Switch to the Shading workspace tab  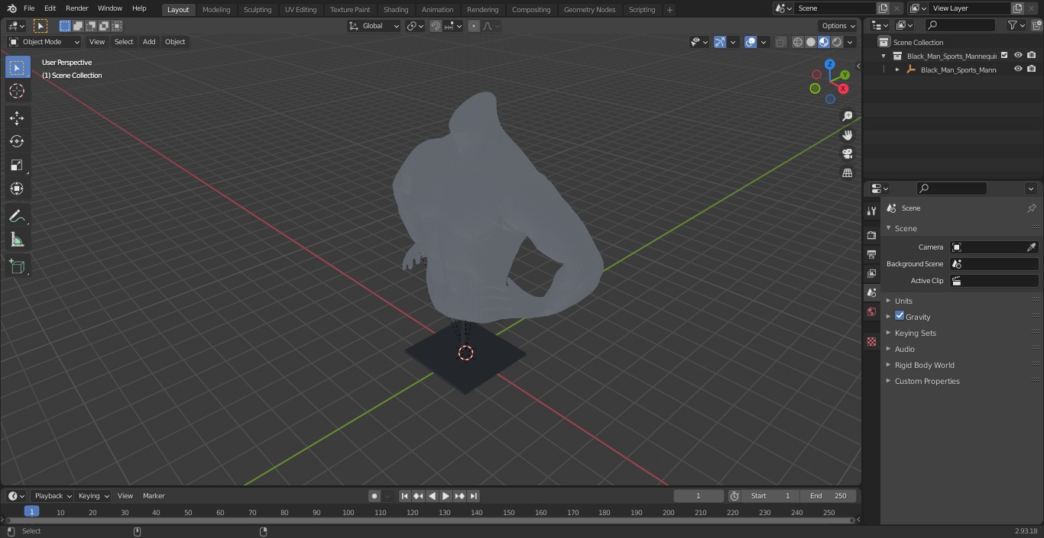coord(396,10)
